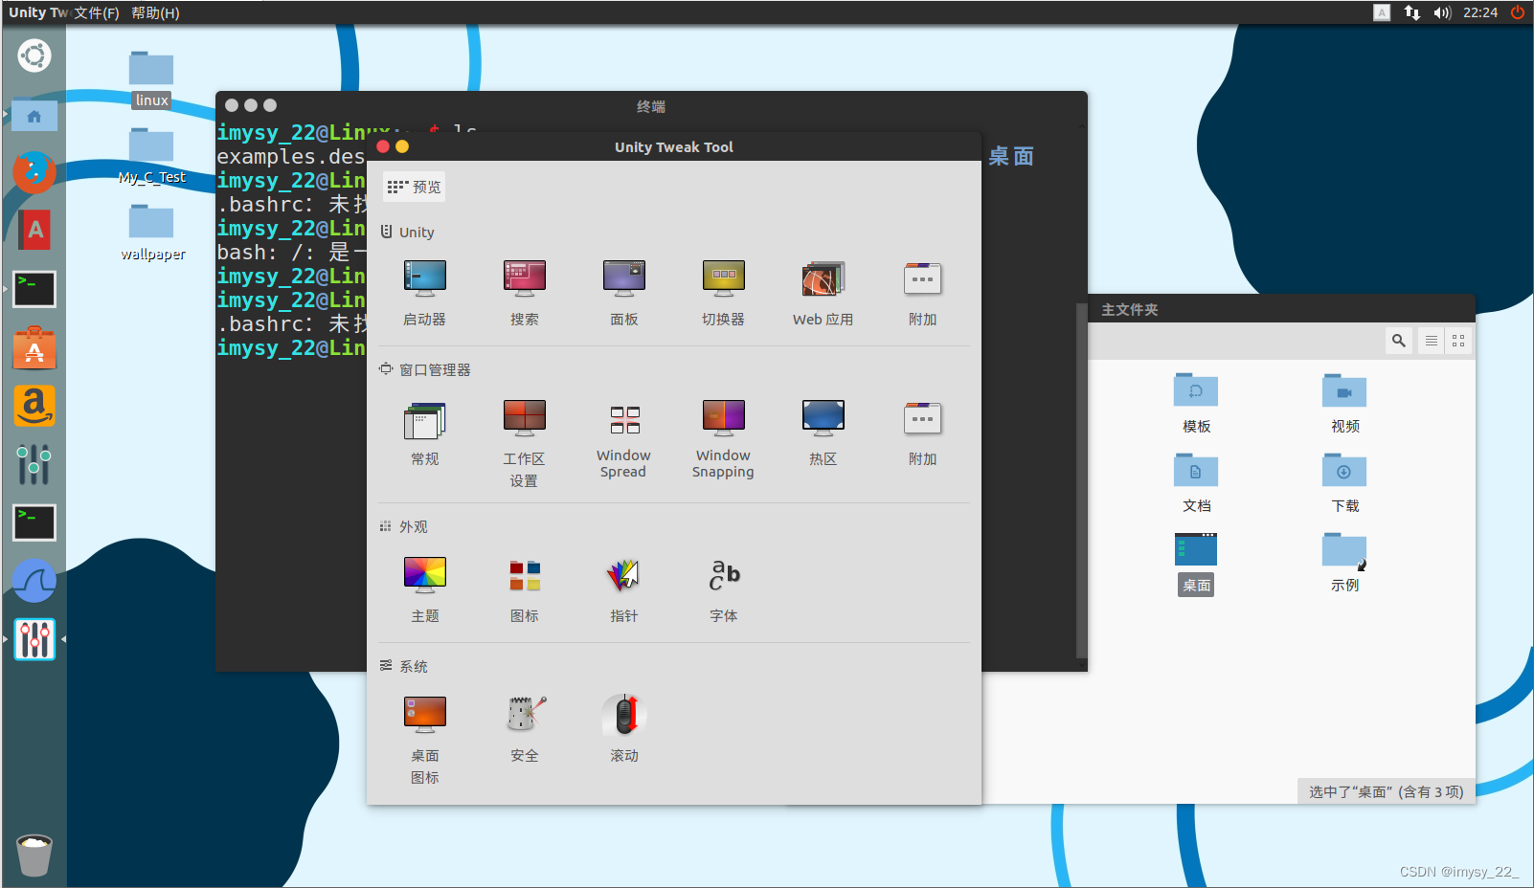Open the 安全 security settings
1534x888 pixels.
pos(524,730)
